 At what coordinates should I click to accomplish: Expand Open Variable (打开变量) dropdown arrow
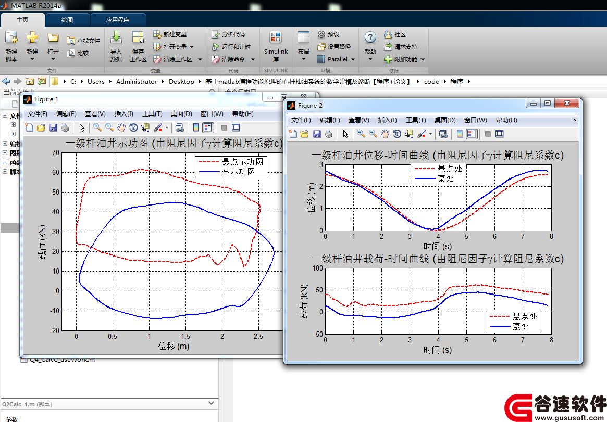192,47
